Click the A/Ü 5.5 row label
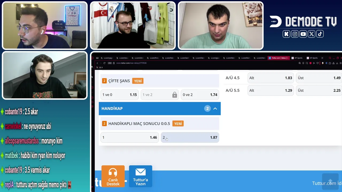 pyautogui.click(x=233, y=90)
